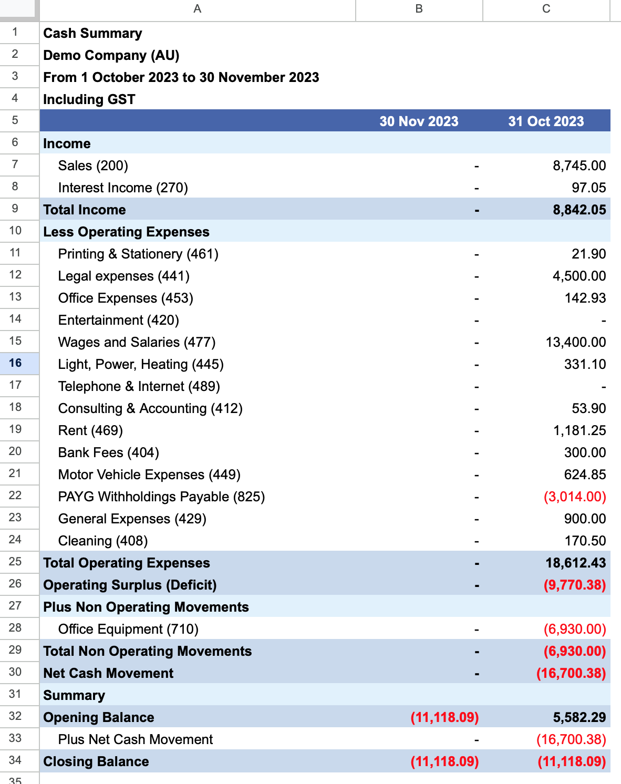Click the Interest Income value 97.05
Image resolution: width=621 pixels, height=784 pixels.
pos(588,188)
